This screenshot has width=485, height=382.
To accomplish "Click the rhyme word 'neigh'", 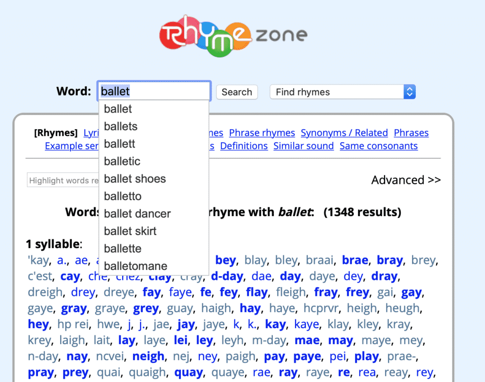I will pyautogui.click(x=148, y=356).
